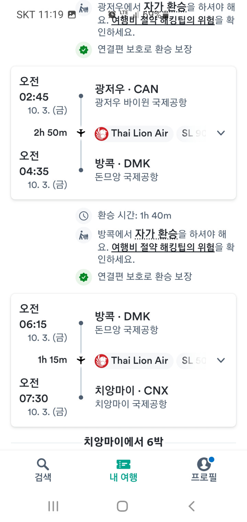Expand the Guangzhou to Bangkok flight details
This screenshot has height=522, width=247.
tap(221, 133)
